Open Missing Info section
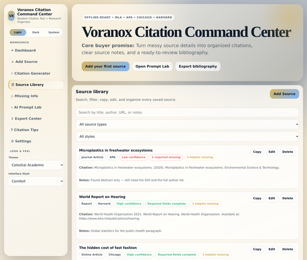 tap(36, 96)
